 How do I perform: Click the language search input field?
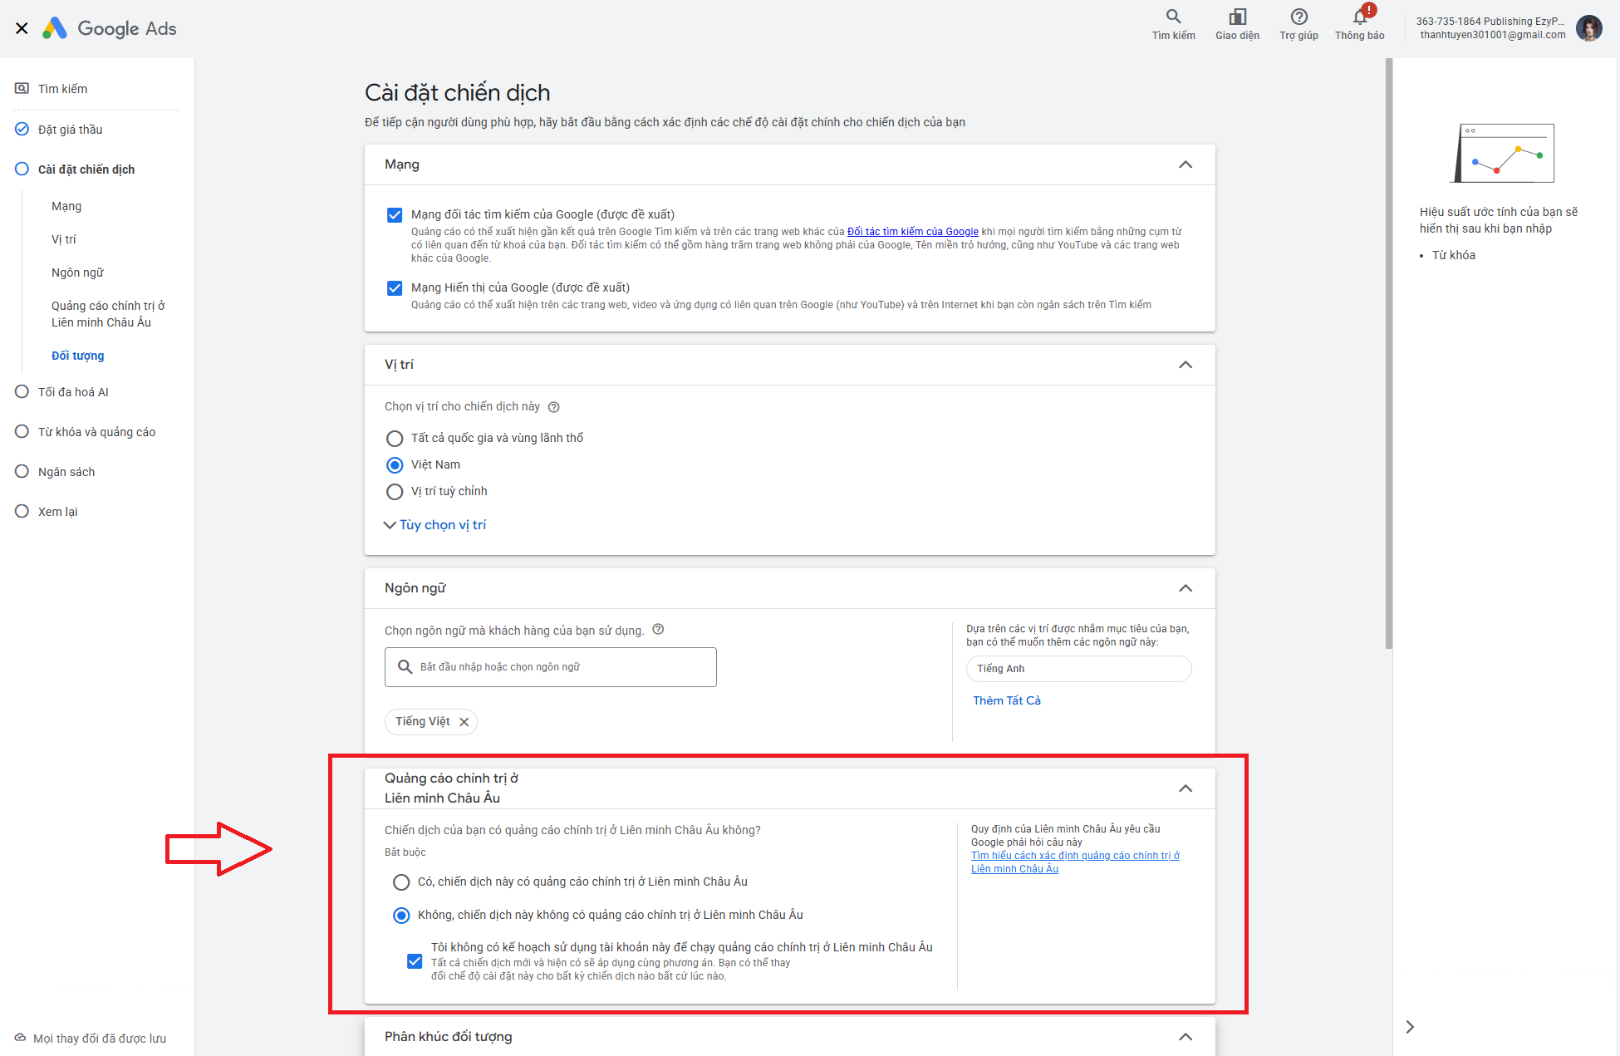(551, 667)
